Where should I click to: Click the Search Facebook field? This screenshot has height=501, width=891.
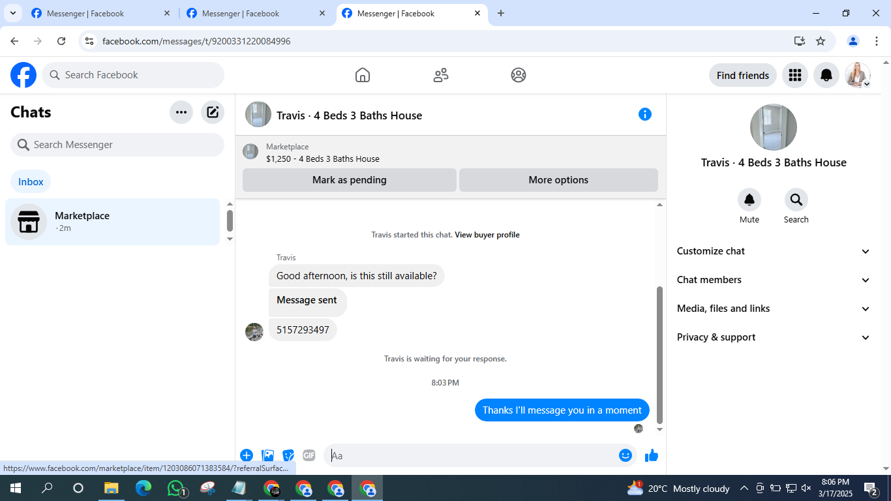(133, 75)
